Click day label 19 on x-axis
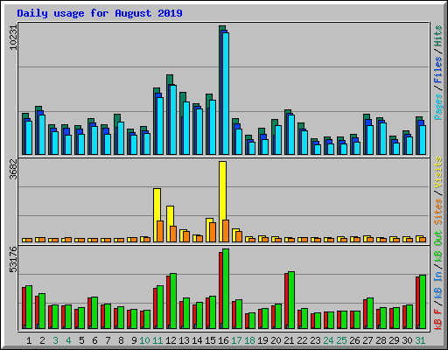The image size is (448, 350). pos(262,340)
